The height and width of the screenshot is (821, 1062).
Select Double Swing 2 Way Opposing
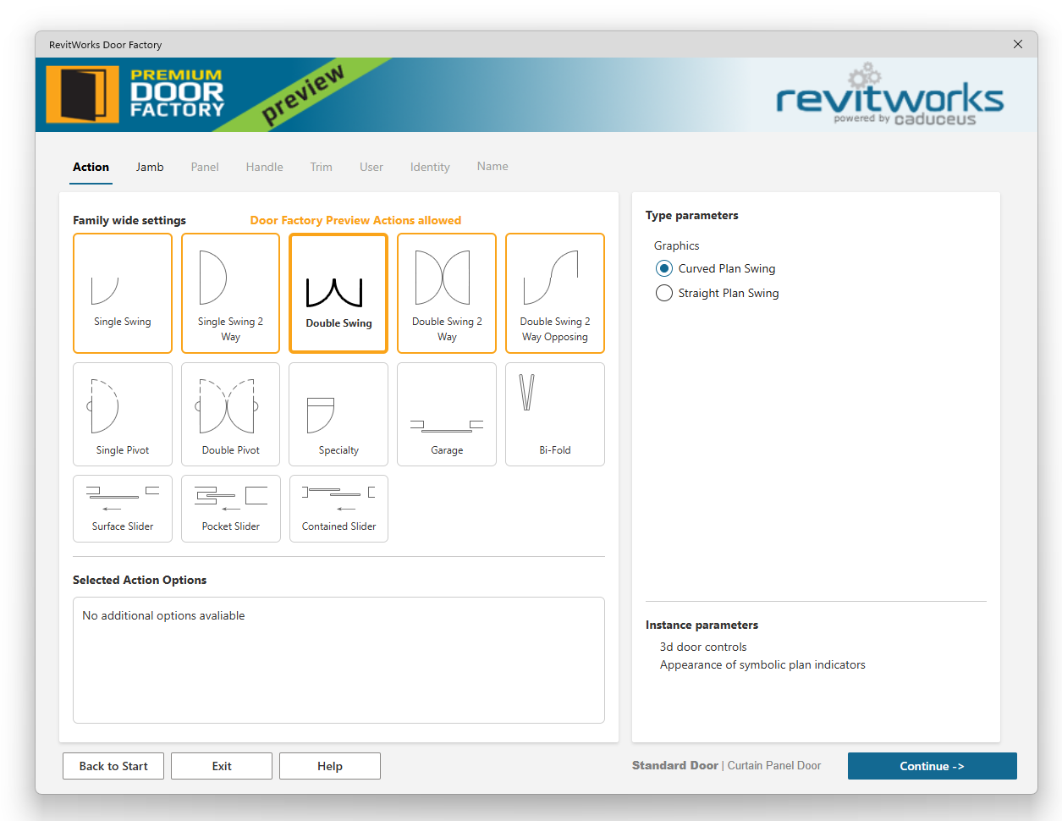(554, 293)
